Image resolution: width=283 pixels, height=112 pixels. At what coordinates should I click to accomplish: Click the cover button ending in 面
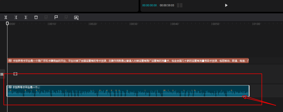coord(2,74)
